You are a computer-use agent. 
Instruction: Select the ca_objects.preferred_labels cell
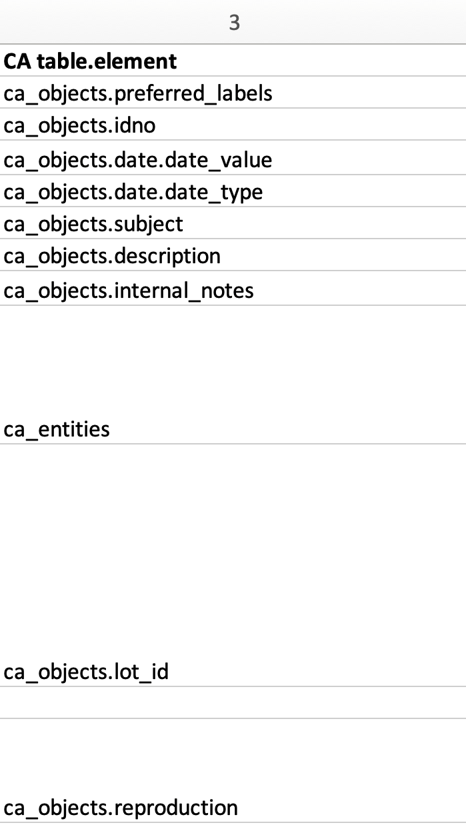point(138,93)
